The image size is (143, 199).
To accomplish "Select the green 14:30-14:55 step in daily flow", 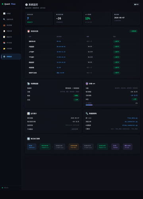I will click(x=102, y=146).
